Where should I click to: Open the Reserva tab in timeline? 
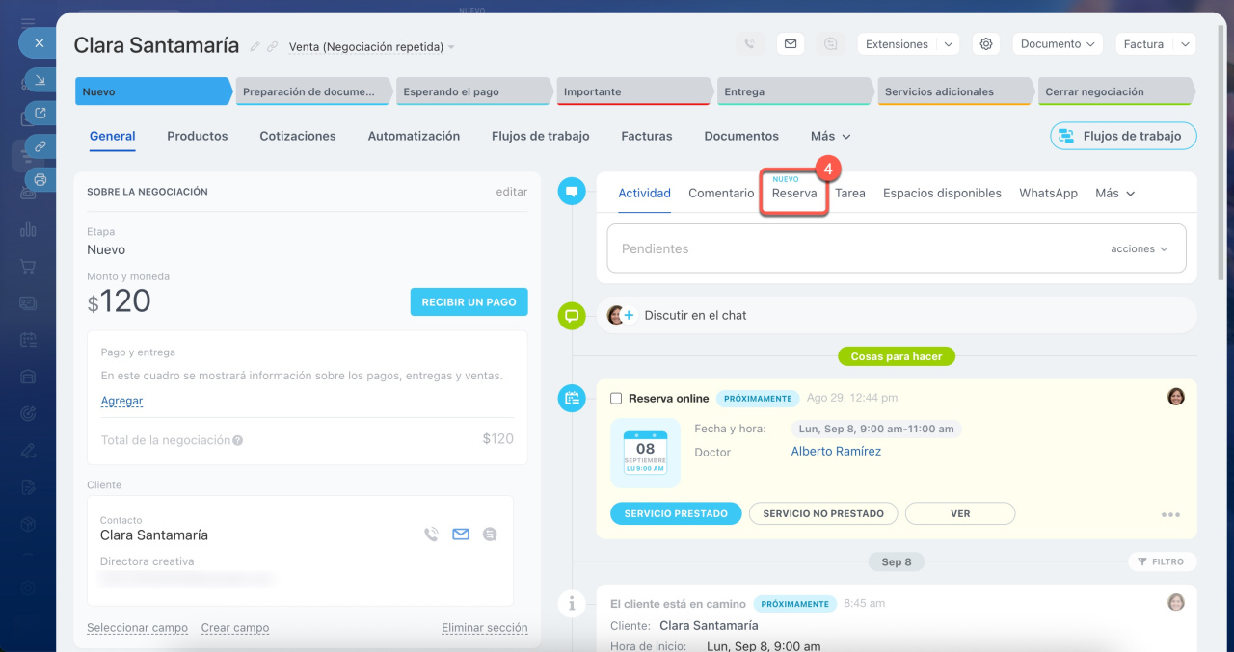(793, 193)
